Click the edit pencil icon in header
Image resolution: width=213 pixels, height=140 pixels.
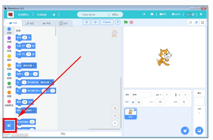coord(144,14)
